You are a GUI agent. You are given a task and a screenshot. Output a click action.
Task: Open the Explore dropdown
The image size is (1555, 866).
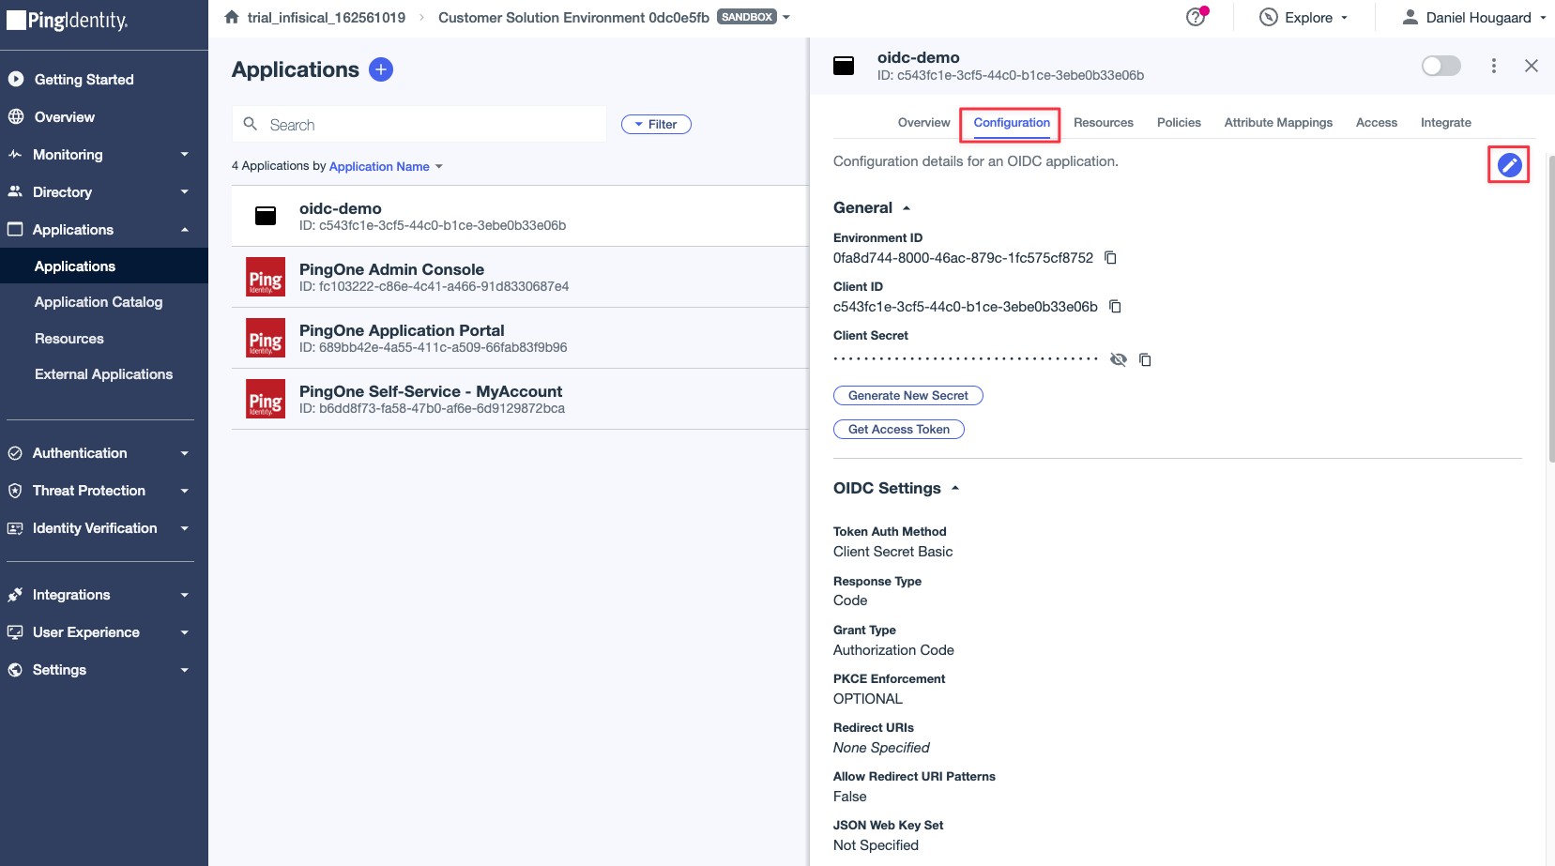coord(1303,18)
